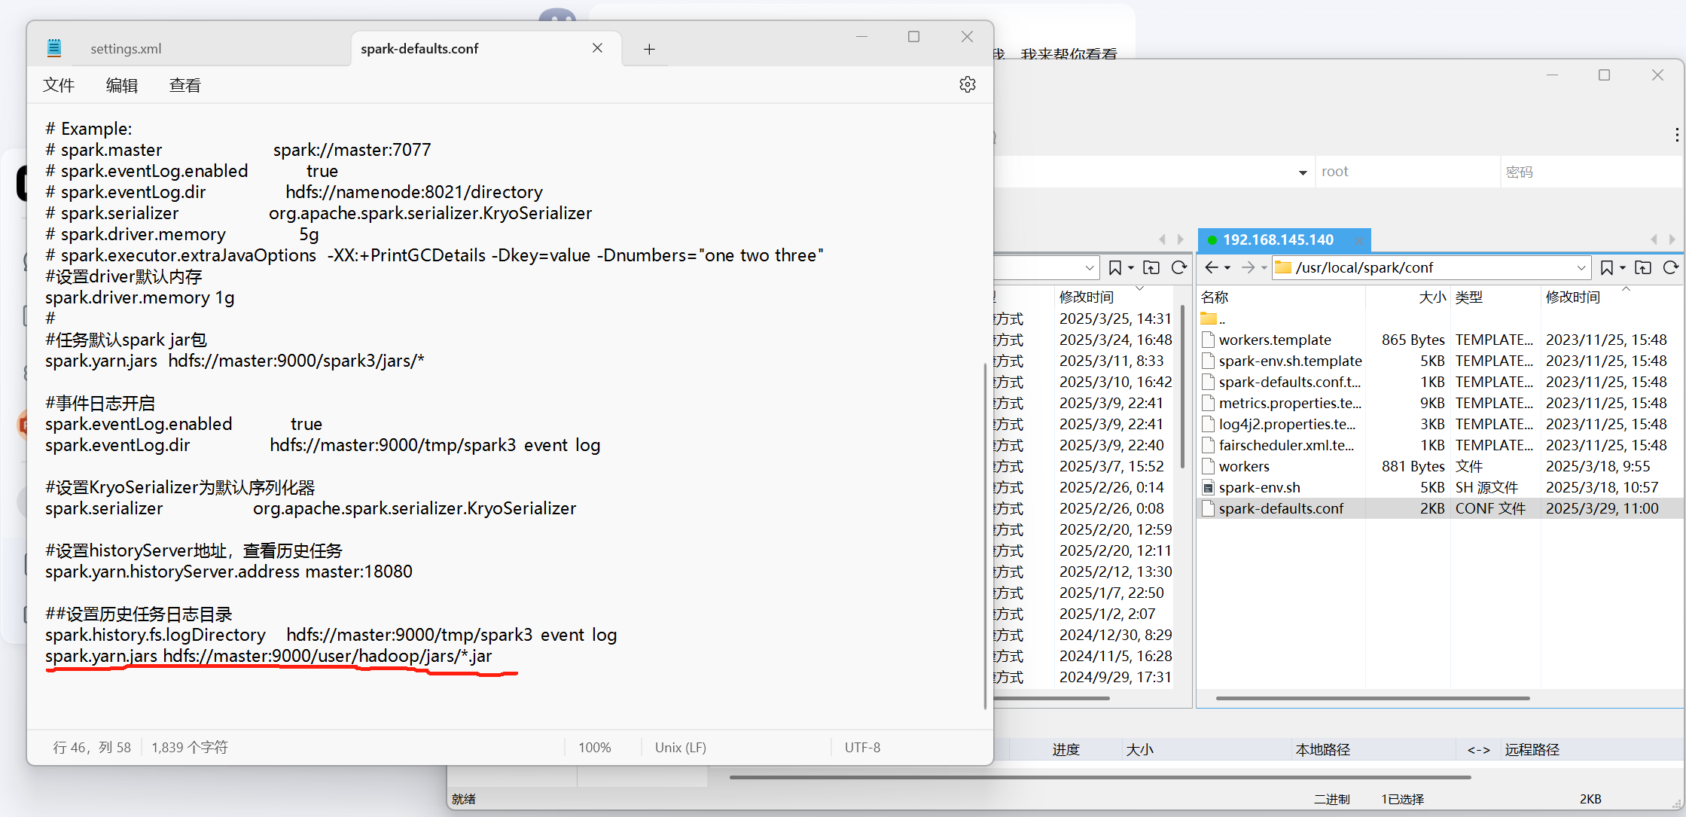Viewport: 1686px width, 817px height.
Task: Open the /usr/local/spark/conf path dropdown
Action: coord(1580,267)
